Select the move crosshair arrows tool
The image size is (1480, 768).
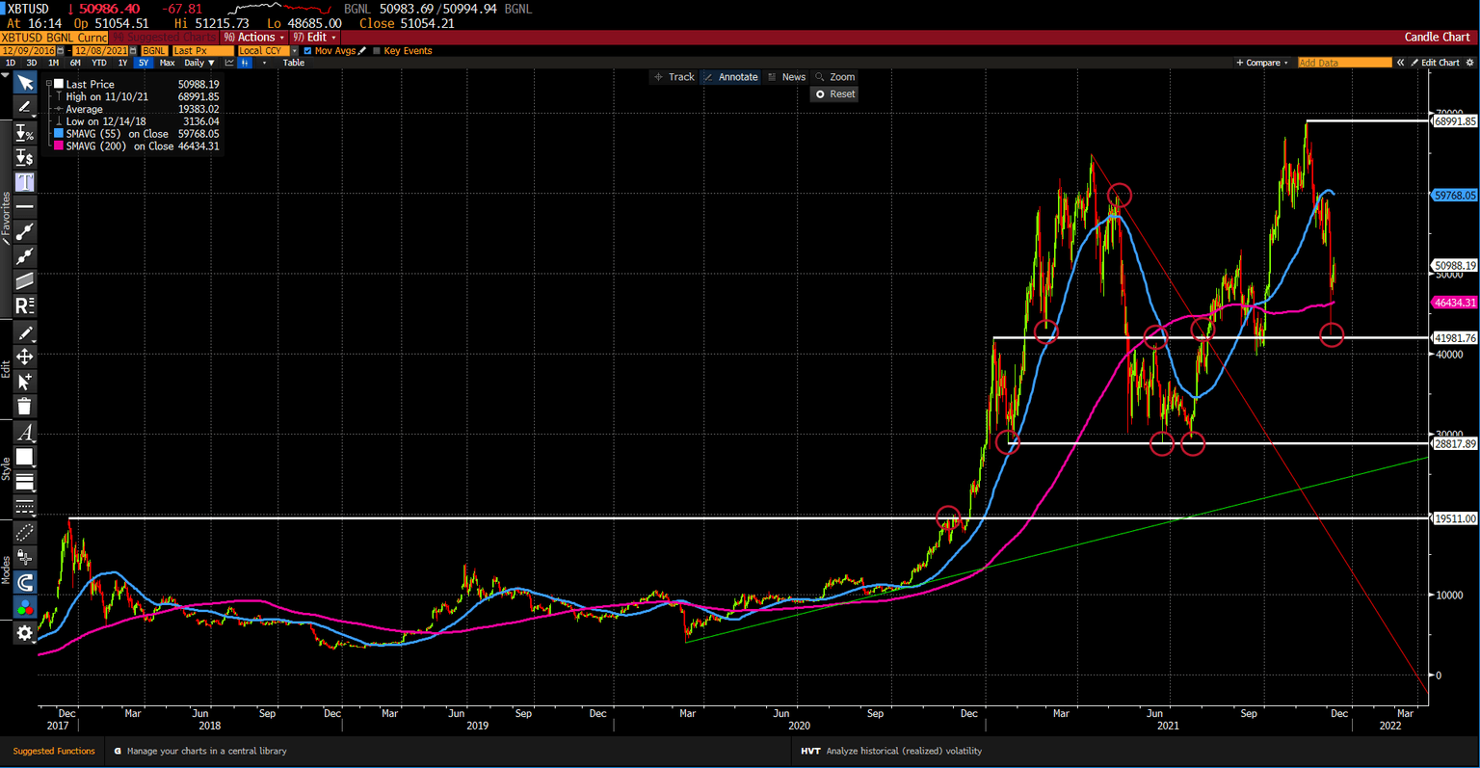(25, 357)
